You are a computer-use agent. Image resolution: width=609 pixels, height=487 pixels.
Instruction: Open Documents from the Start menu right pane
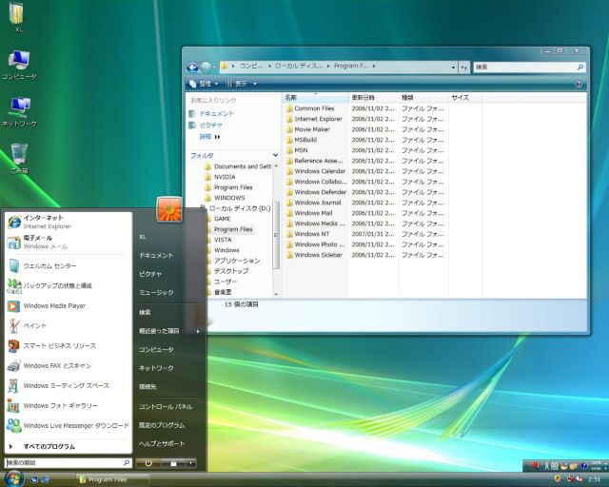pos(156,255)
